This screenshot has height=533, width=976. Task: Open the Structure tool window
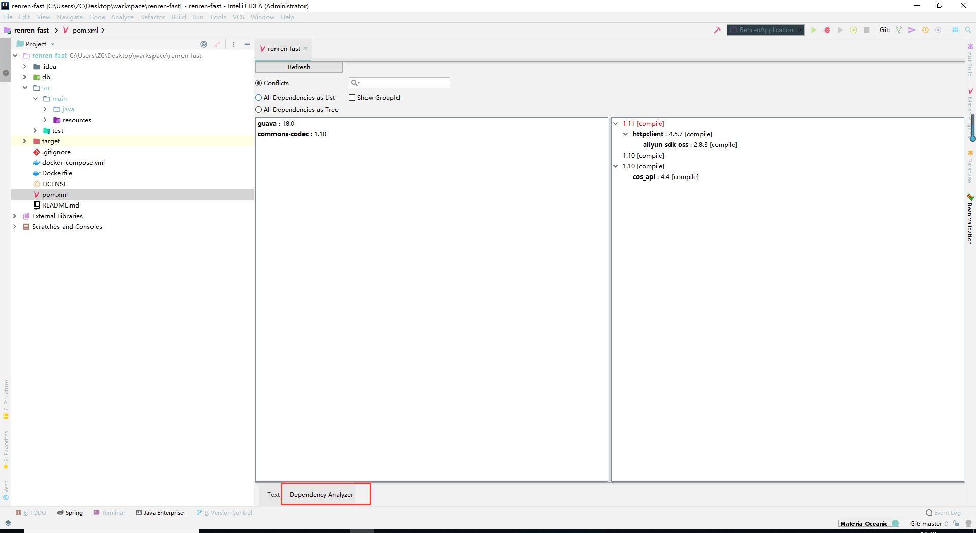[6, 399]
